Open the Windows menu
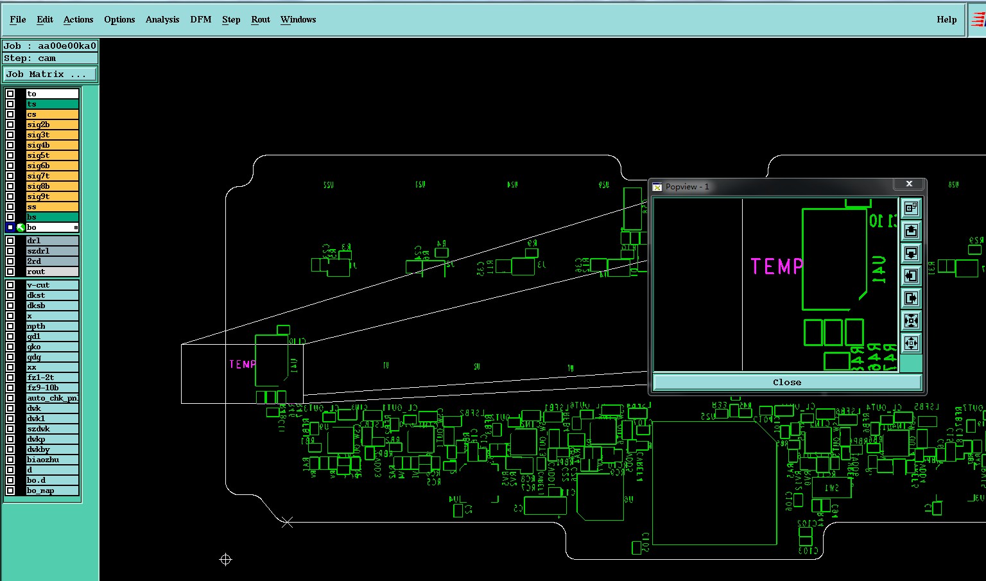Screen dimensions: 986x581 pyautogui.click(x=298, y=19)
